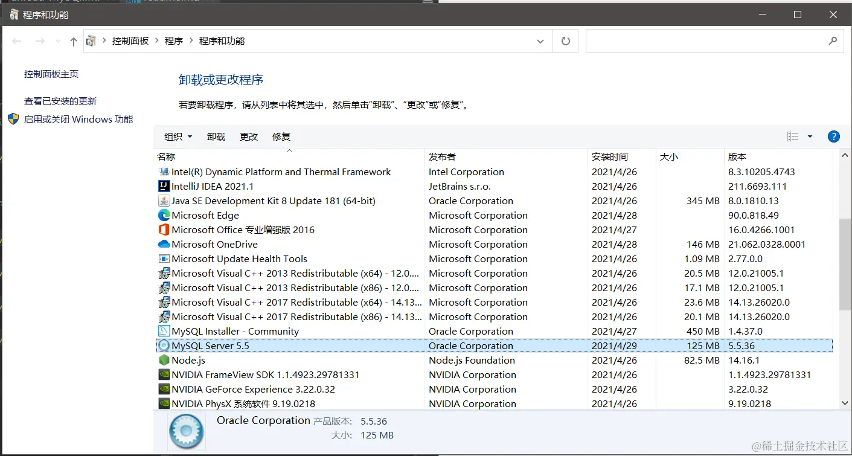Select the Node.js Foundation publisher cell
The width and height of the screenshot is (852, 456).
pos(472,360)
